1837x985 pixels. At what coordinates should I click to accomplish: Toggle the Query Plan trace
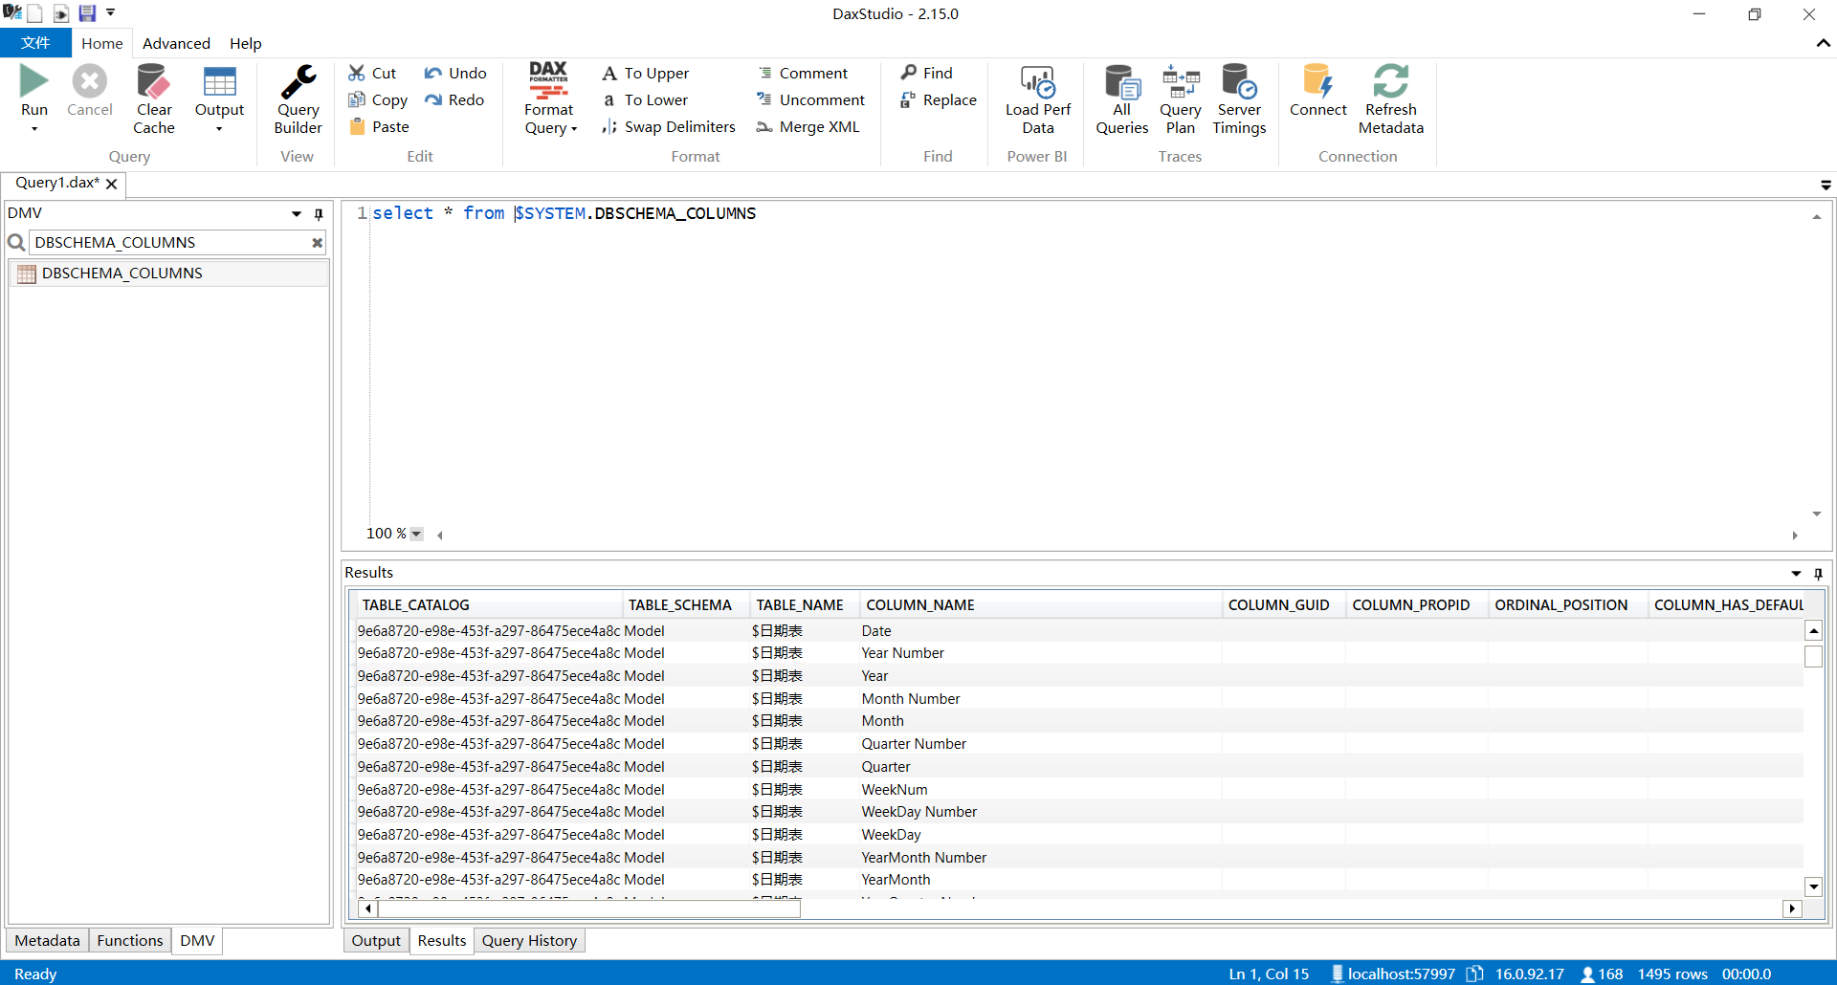[1180, 83]
